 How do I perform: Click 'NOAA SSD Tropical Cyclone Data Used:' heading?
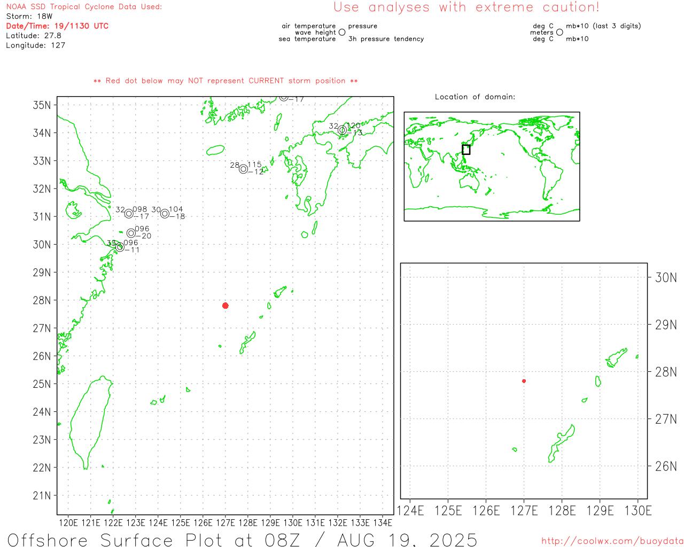[x=84, y=7]
